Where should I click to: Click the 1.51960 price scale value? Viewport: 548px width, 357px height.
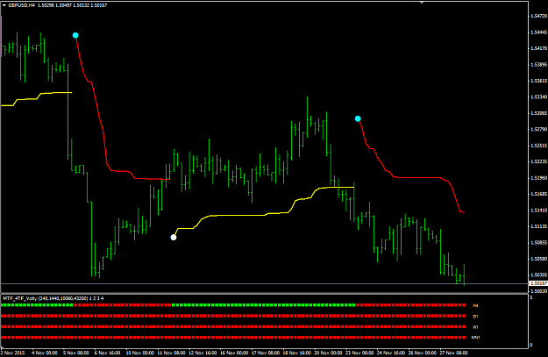pos(538,178)
